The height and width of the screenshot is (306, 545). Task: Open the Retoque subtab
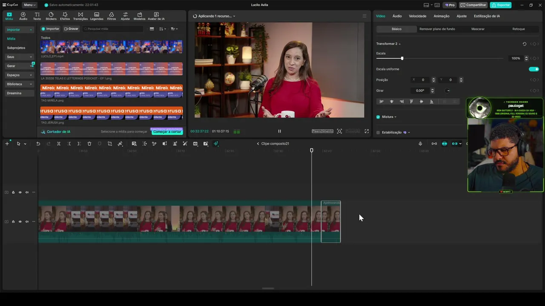(519, 29)
